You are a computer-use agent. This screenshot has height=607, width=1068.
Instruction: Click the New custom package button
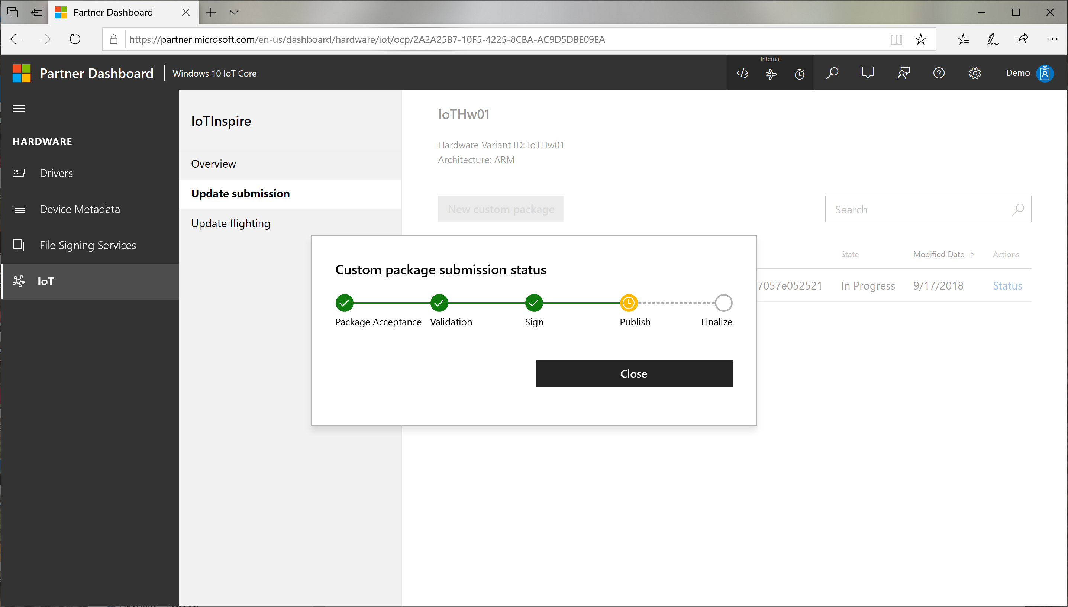[x=501, y=209]
